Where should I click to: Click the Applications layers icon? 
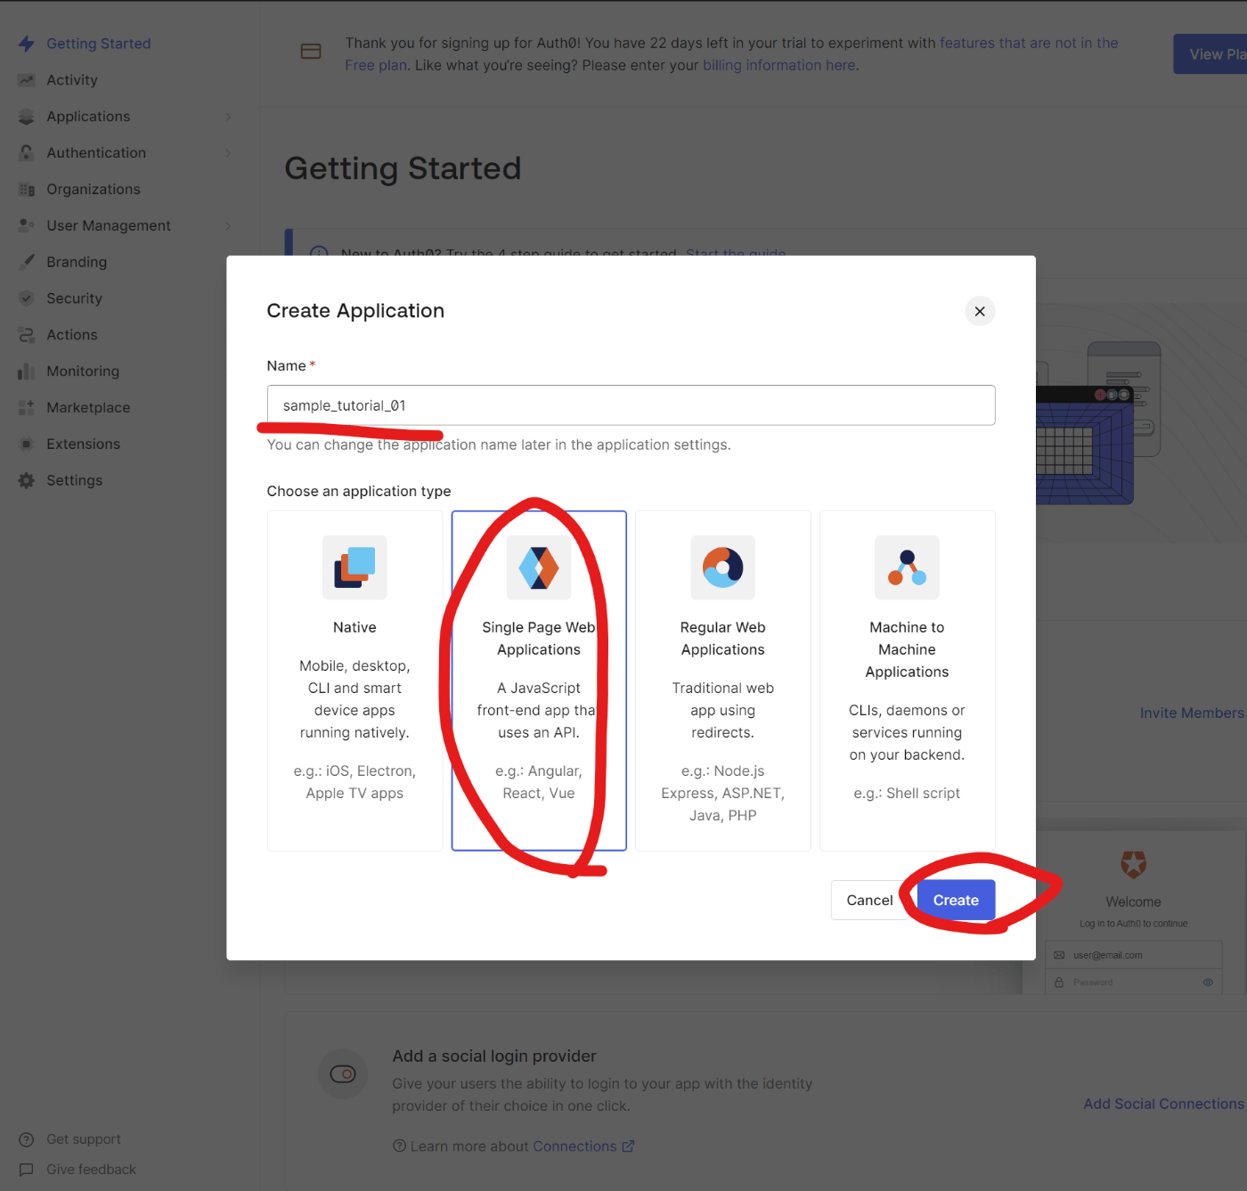point(27,117)
